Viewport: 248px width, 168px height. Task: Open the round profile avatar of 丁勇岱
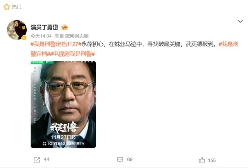pos(17,30)
